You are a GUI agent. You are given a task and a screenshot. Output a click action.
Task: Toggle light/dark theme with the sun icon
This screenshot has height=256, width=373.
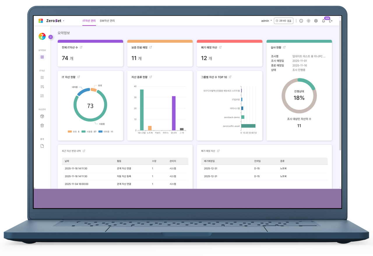[308, 21]
